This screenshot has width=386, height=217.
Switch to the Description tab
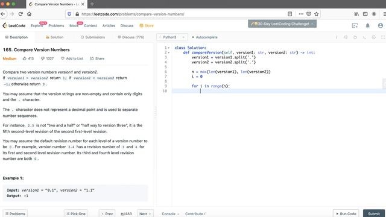(16, 37)
